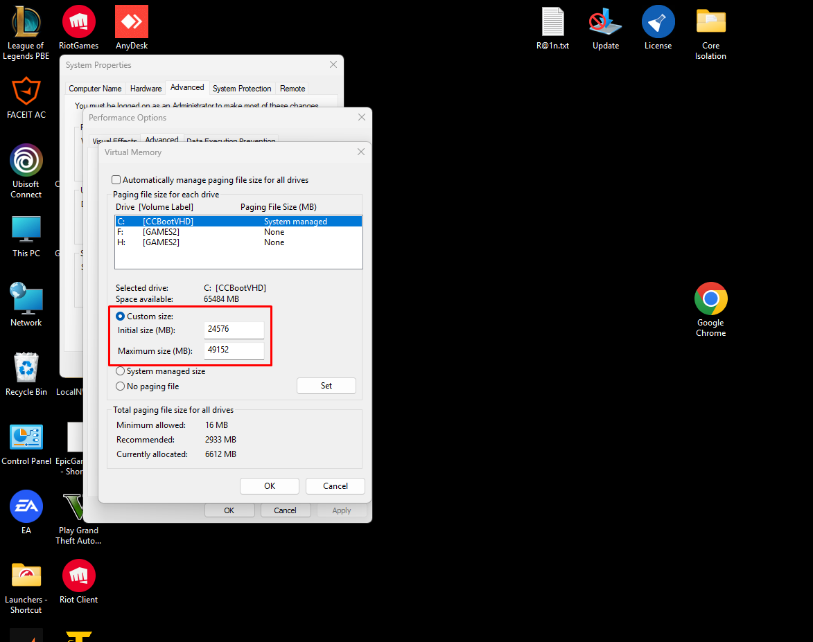Select drive H: GAMES2 row
The image size is (813, 642).
238,242
